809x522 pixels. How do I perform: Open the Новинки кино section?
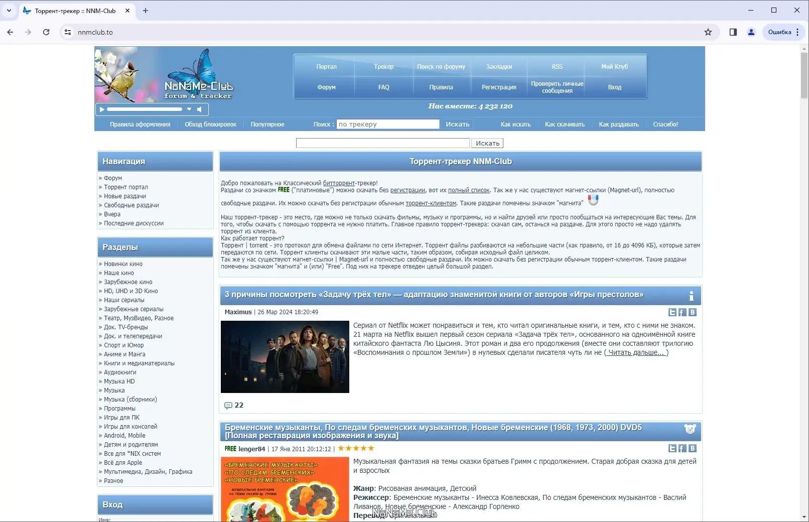123,264
